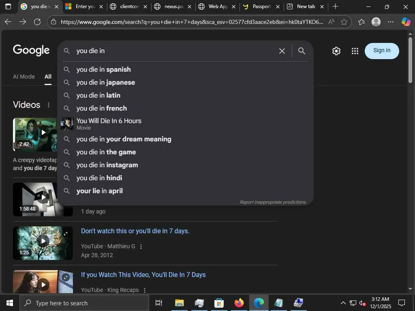Add this page to favorites star
415x311 pixels.
tap(344, 22)
